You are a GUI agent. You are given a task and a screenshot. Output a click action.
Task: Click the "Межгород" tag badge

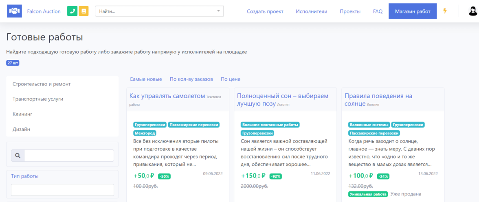(x=145, y=133)
